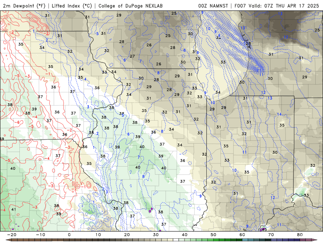Click the "45" dewpoint value near the purple contour
The image size is (323, 242).
[x=265, y=229]
